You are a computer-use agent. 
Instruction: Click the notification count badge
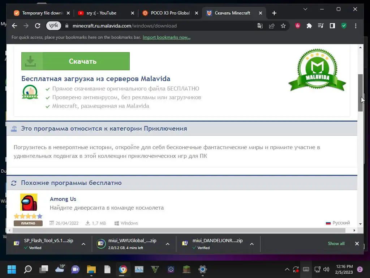coord(360,269)
